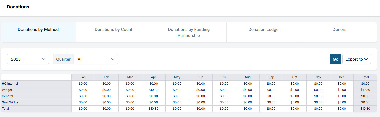The image size is (380, 117).
Task: Expand the Quarter All dropdown
Action: click(x=96, y=59)
